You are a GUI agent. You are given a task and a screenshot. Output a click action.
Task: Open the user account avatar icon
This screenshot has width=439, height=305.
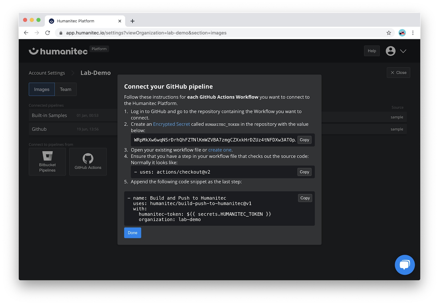click(x=390, y=51)
